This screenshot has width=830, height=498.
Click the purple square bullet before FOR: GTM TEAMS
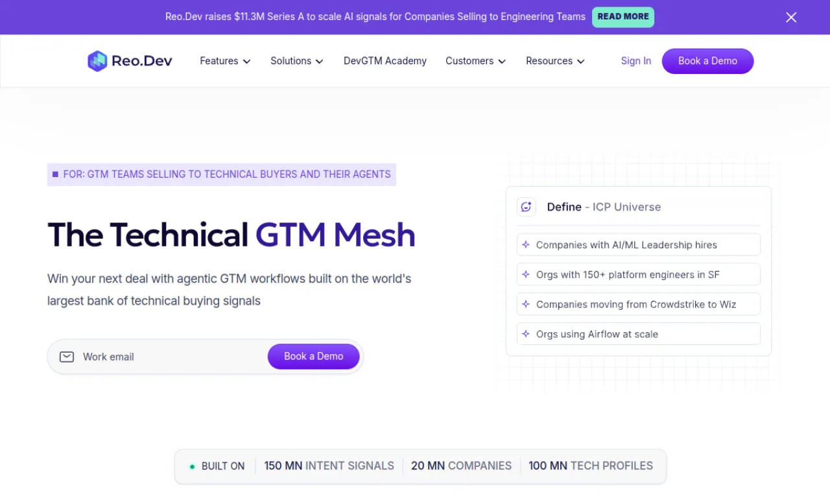(55, 174)
